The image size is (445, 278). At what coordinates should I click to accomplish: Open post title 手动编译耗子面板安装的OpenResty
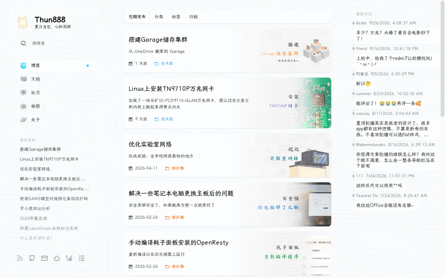tap(179, 242)
